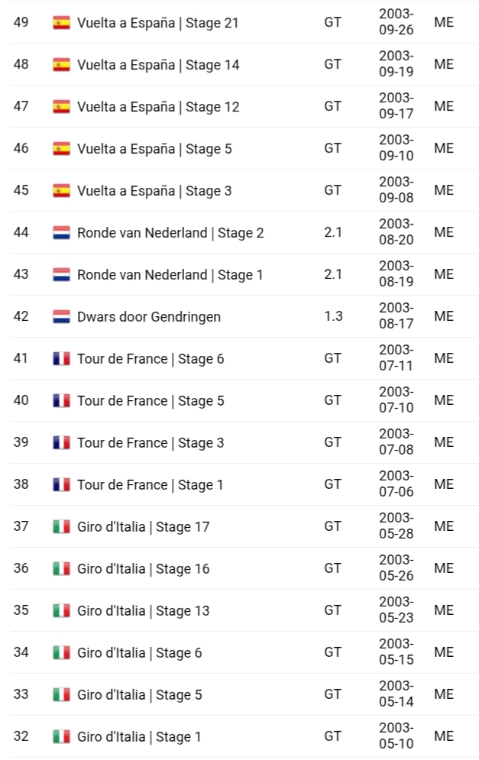Viewport: 479px width, 760px height.
Task: Open Ronde van Nederland Stage 1 link
Action: click(170, 275)
